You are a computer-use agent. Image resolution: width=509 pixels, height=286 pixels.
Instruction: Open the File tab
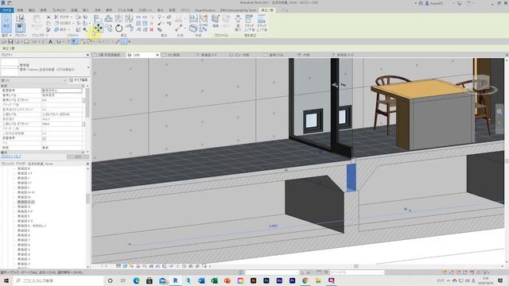pyautogui.click(x=7, y=10)
